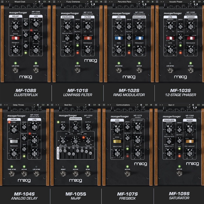Screen dimensions: 204x204
Task: Click the CV button on Slam it! header
Action: tap(198, 105)
